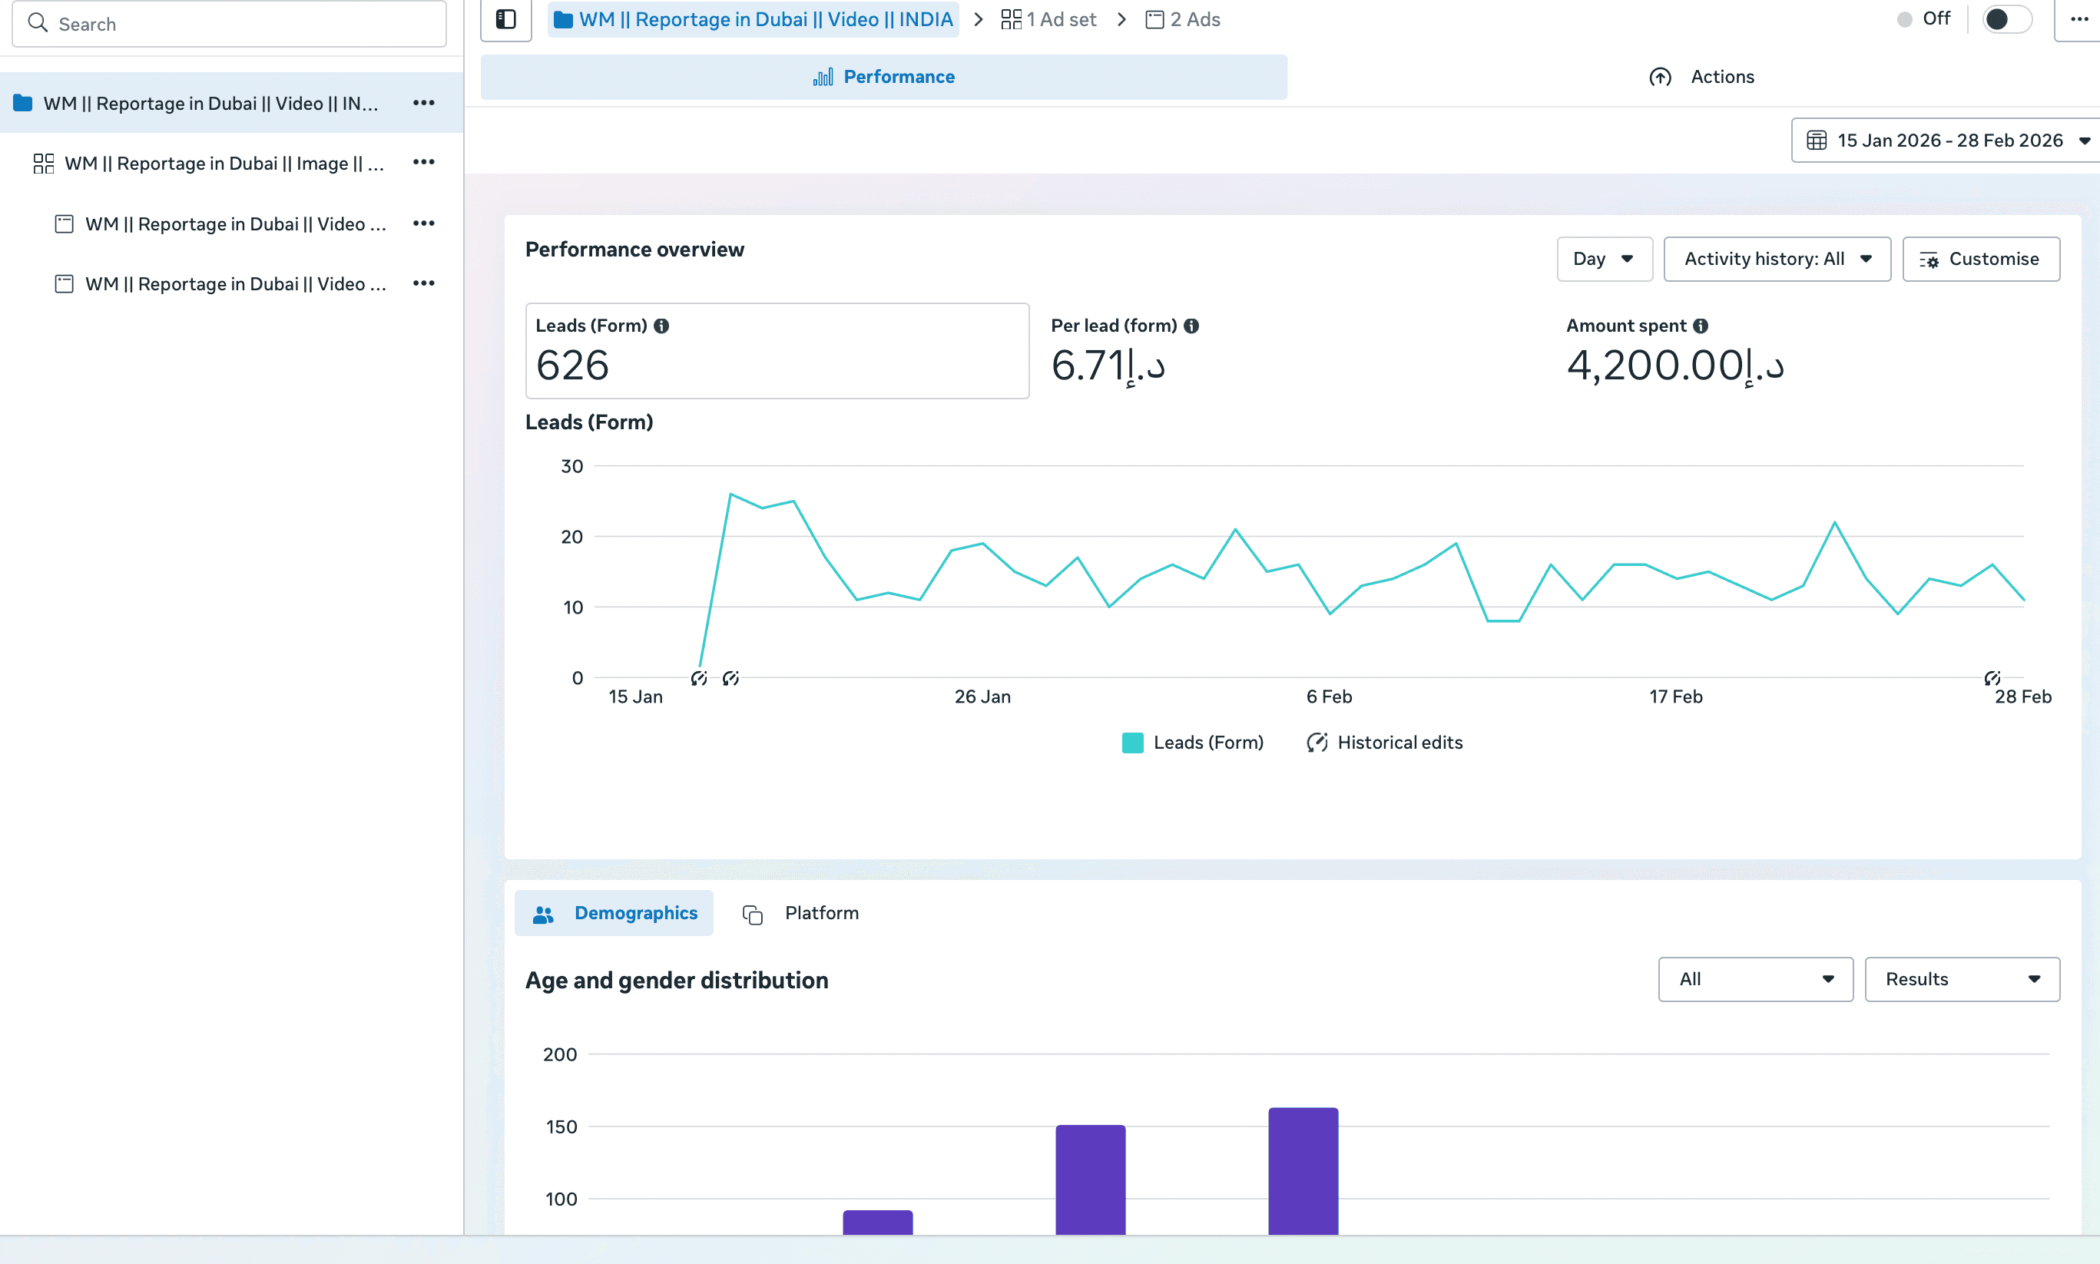Open options for the second Video ad row
The height and width of the screenshot is (1264, 2100).
click(423, 283)
